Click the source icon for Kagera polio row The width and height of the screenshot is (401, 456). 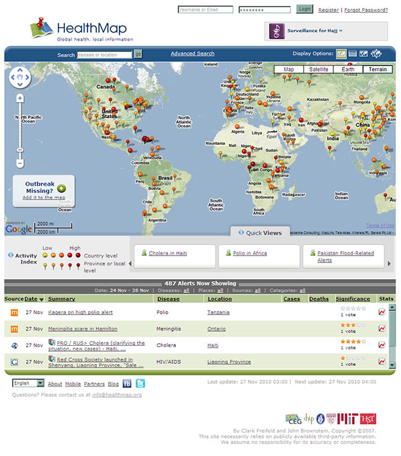[x=14, y=312]
